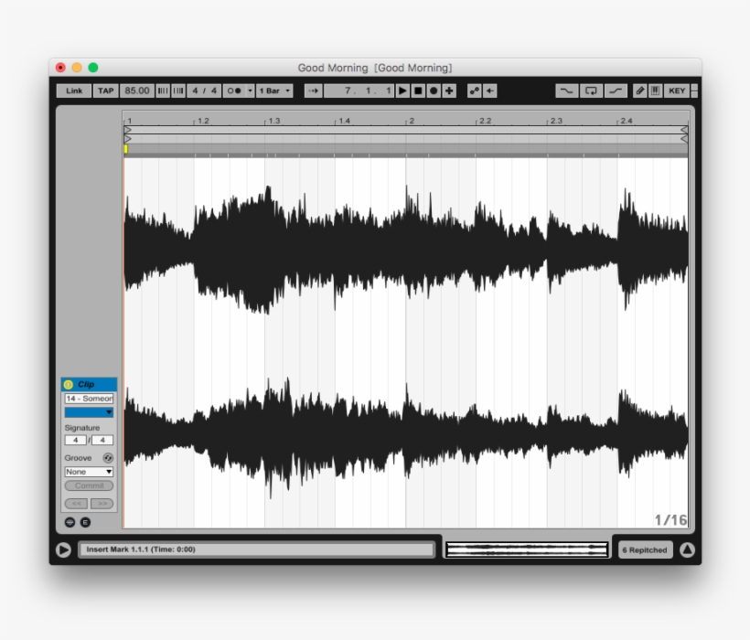Click the 6 Repitched track label

(644, 550)
